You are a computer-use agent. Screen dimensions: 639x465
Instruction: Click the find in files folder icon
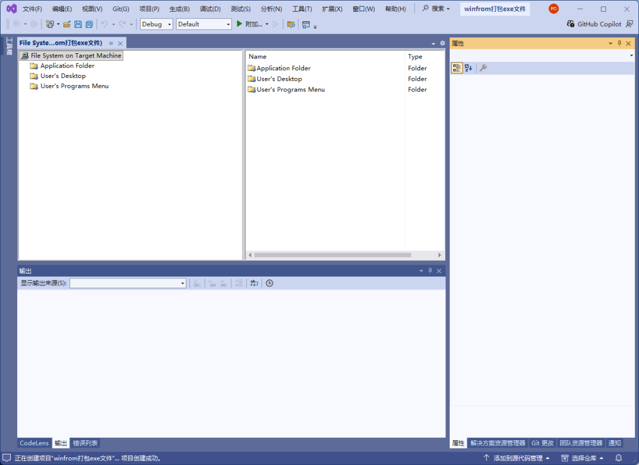click(x=291, y=24)
